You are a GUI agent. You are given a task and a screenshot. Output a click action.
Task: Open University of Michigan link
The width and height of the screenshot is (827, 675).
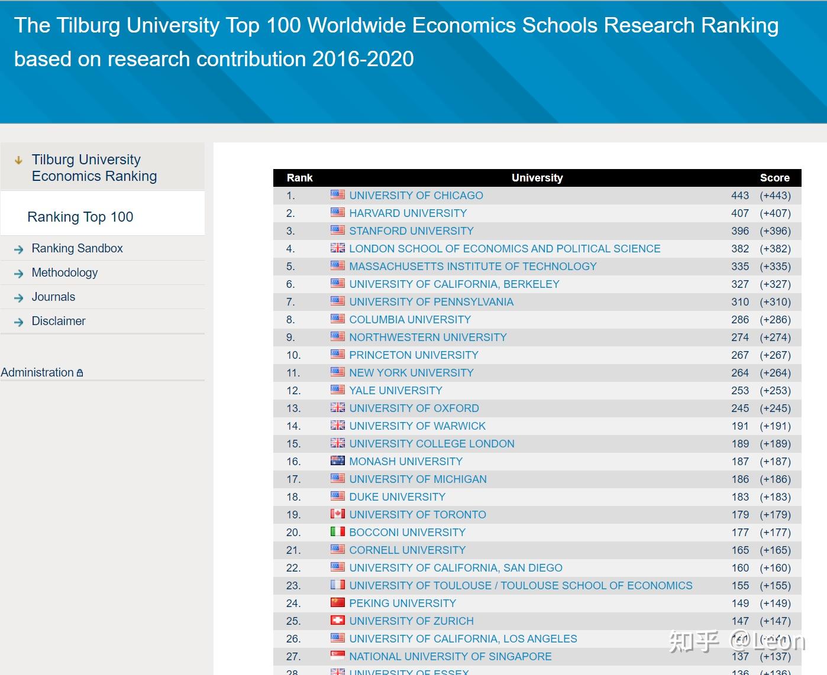tap(418, 479)
